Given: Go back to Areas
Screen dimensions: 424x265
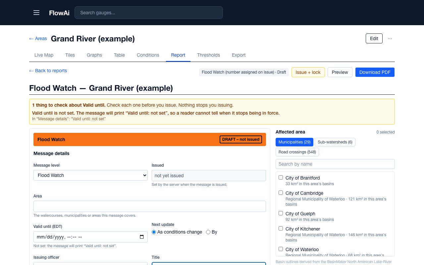Looking at the screenshot, I should [38, 38].
